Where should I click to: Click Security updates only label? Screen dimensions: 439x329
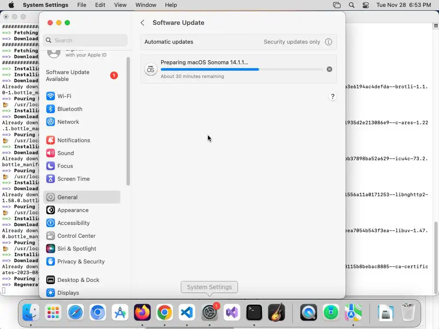292,42
